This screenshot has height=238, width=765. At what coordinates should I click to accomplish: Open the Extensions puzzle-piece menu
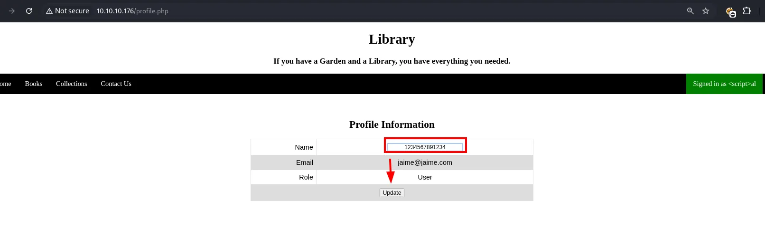[x=747, y=10]
